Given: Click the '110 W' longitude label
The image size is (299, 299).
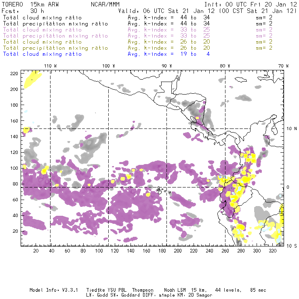Looking at the screenshot, I should [x=51, y=66].
